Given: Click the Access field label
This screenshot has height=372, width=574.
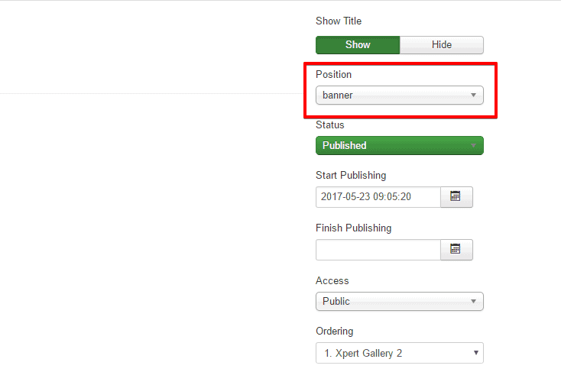Looking at the screenshot, I should (332, 280).
